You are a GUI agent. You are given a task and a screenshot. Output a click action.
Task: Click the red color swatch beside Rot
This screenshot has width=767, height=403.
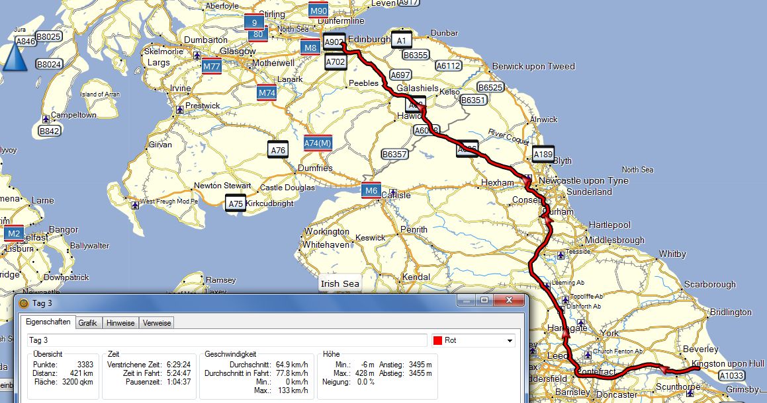tap(437, 341)
